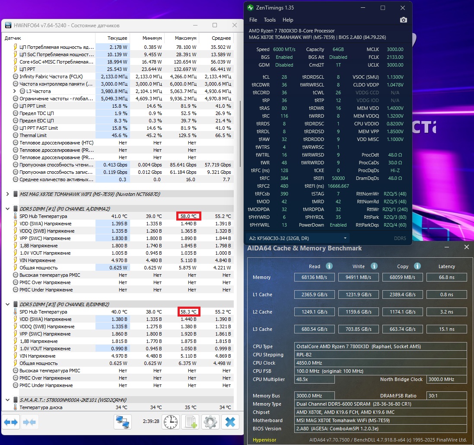The height and width of the screenshot is (445, 474).
Task: Click the AIDA64 DRAM:FSB Ratio 30:1 field
Action: (446, 396)
